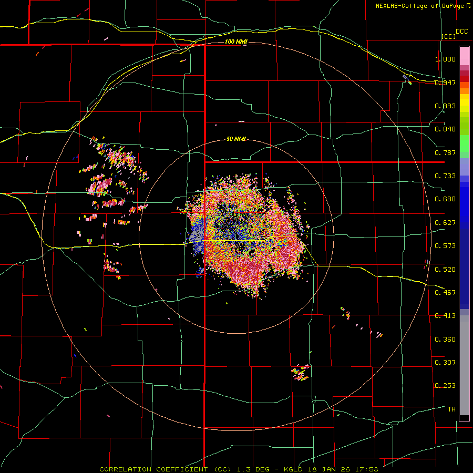
Task: Click the TH threshold label
Action: point(451,409)
